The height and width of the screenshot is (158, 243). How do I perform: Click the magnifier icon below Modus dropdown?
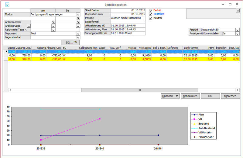coord(78,18)
